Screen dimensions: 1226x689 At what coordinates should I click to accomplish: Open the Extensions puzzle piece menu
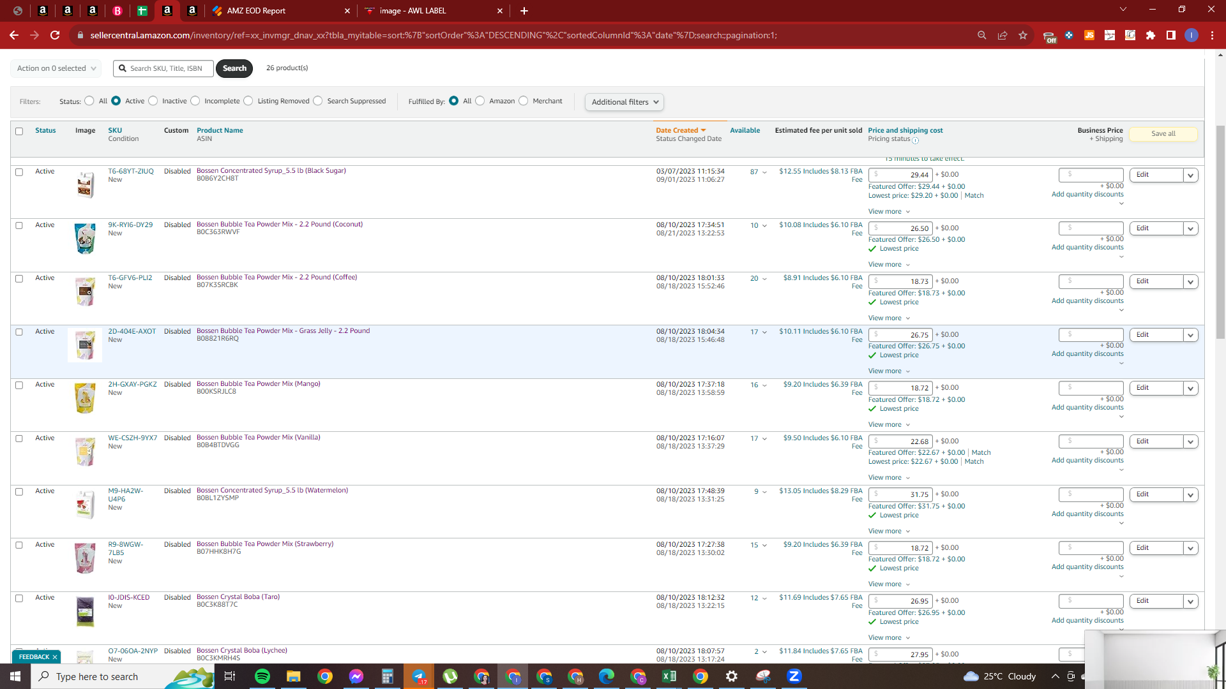1151,35
